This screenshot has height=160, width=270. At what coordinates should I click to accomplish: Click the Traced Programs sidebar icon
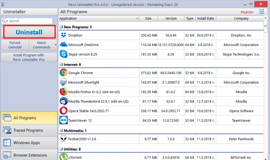coord(7,130)
